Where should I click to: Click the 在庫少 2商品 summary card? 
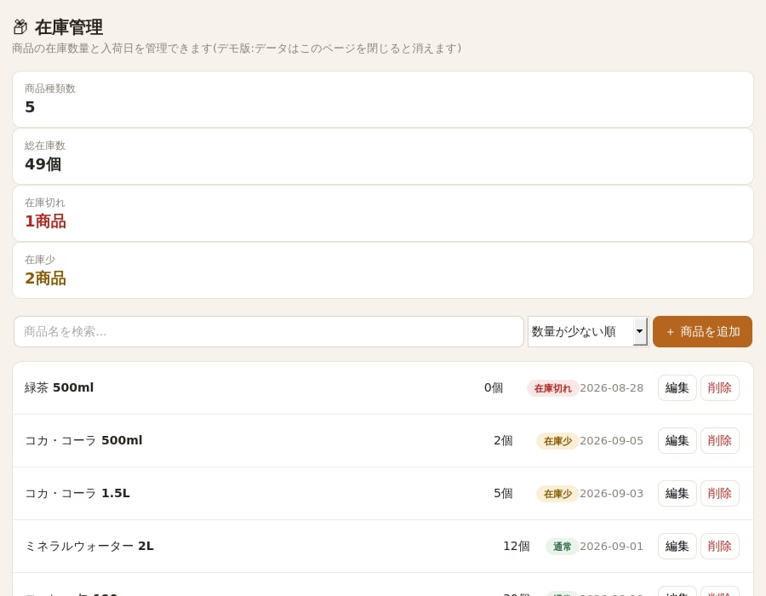coord(383,271)
